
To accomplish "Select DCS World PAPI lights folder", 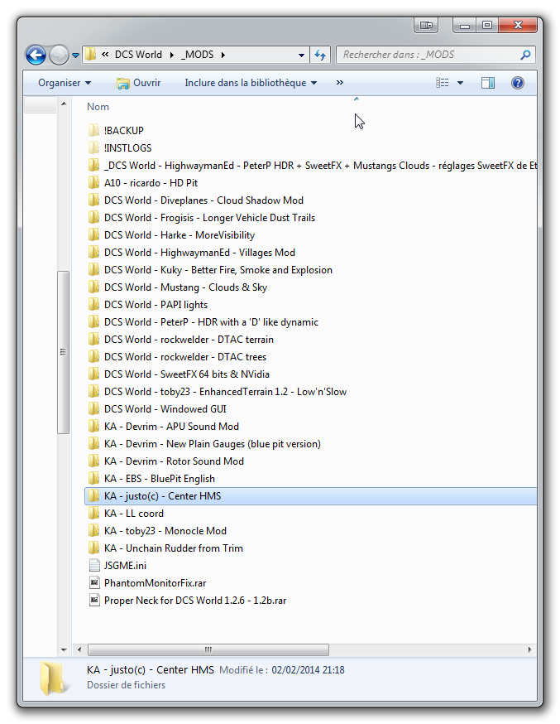I will [147, 305].
